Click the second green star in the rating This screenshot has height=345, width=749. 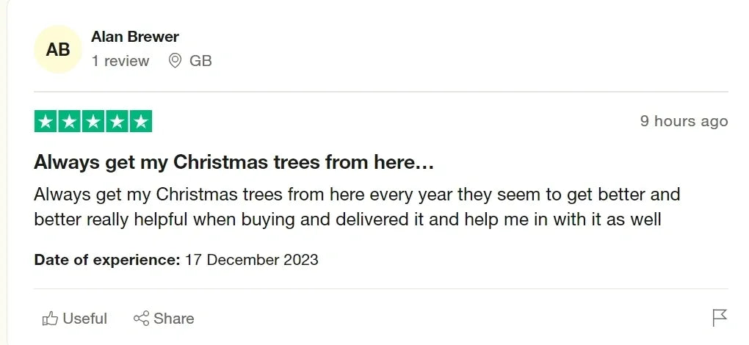[x=69, y=121]
